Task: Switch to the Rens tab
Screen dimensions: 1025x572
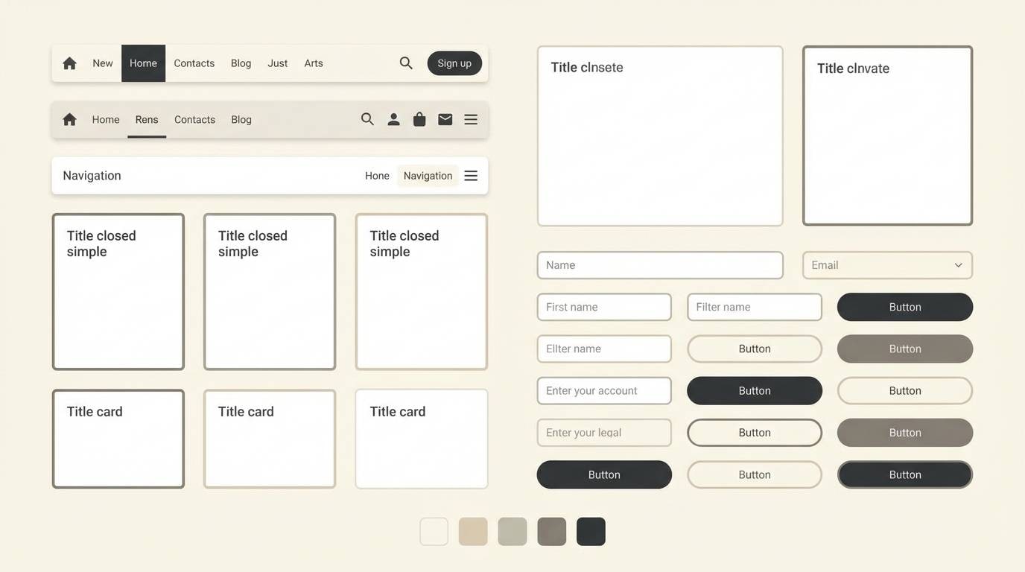Action: click(x=146, y=118)
